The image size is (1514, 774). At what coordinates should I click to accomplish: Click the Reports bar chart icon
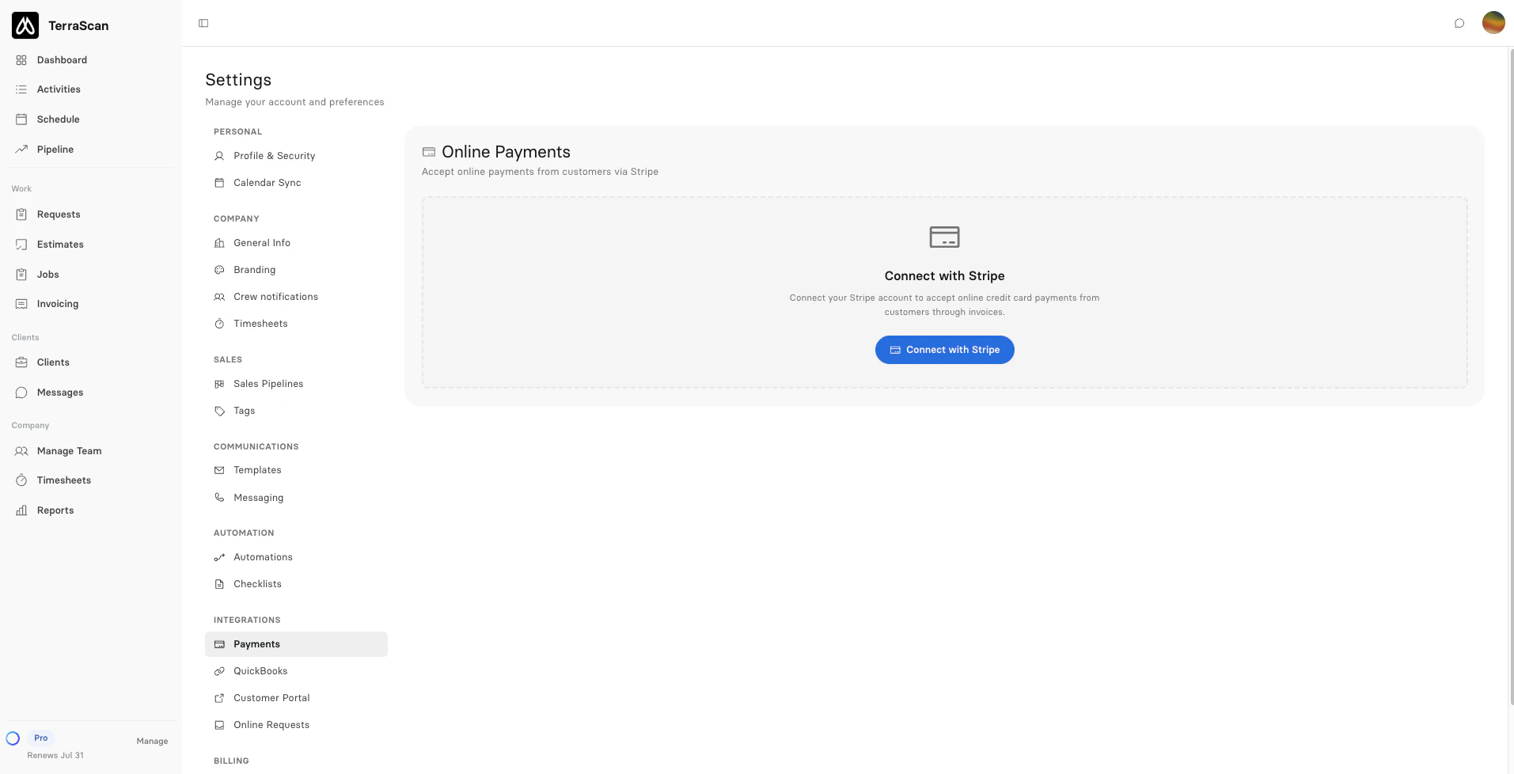(21, 510)
